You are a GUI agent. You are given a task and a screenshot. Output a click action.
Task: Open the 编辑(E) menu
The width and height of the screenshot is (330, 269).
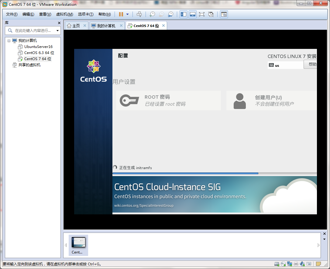pos(28,14)
